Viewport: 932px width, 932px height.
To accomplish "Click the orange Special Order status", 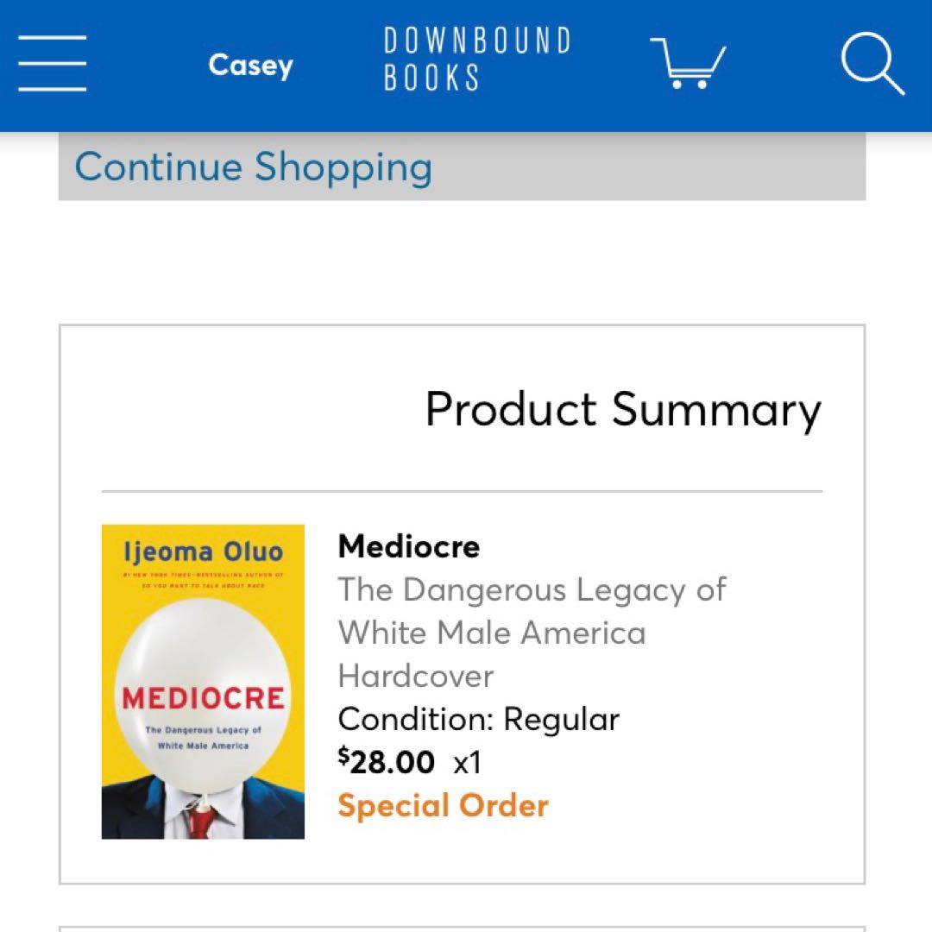I will pos(443,806).
